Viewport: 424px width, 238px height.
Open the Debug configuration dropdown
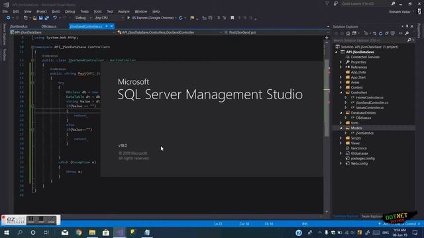(83, 18)
